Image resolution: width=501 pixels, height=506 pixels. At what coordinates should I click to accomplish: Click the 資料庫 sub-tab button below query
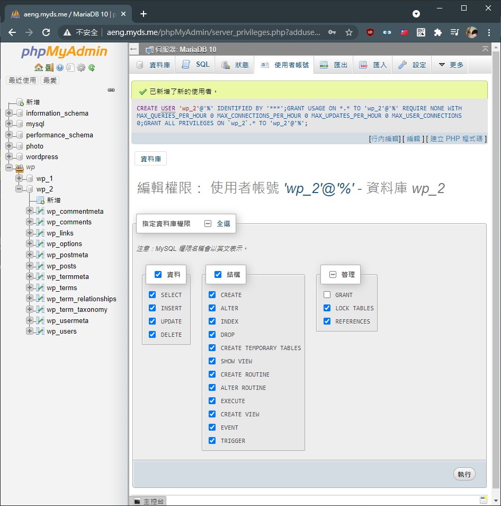(x=151, y=159)
